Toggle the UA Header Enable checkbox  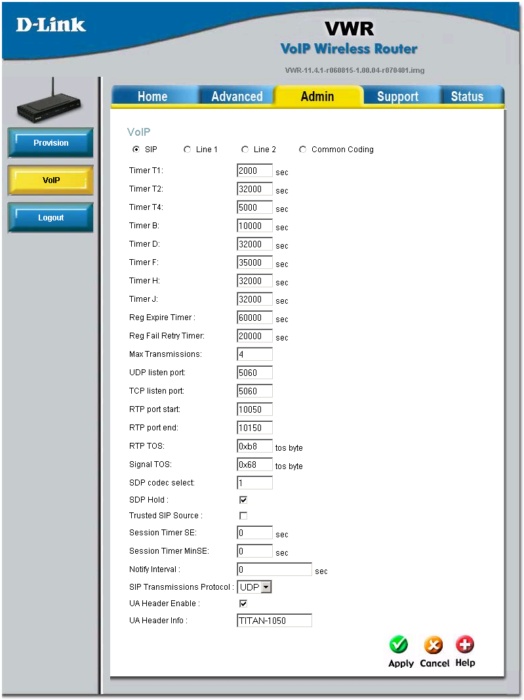pyautogui.click(x=243, y=604)
